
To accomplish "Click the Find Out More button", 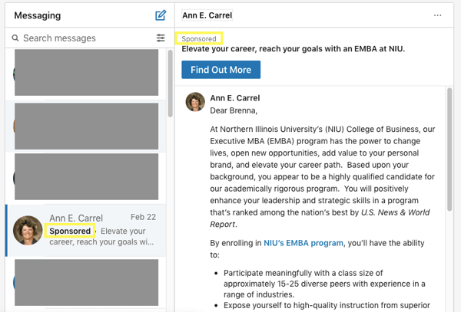I will [x=221, y=70].
